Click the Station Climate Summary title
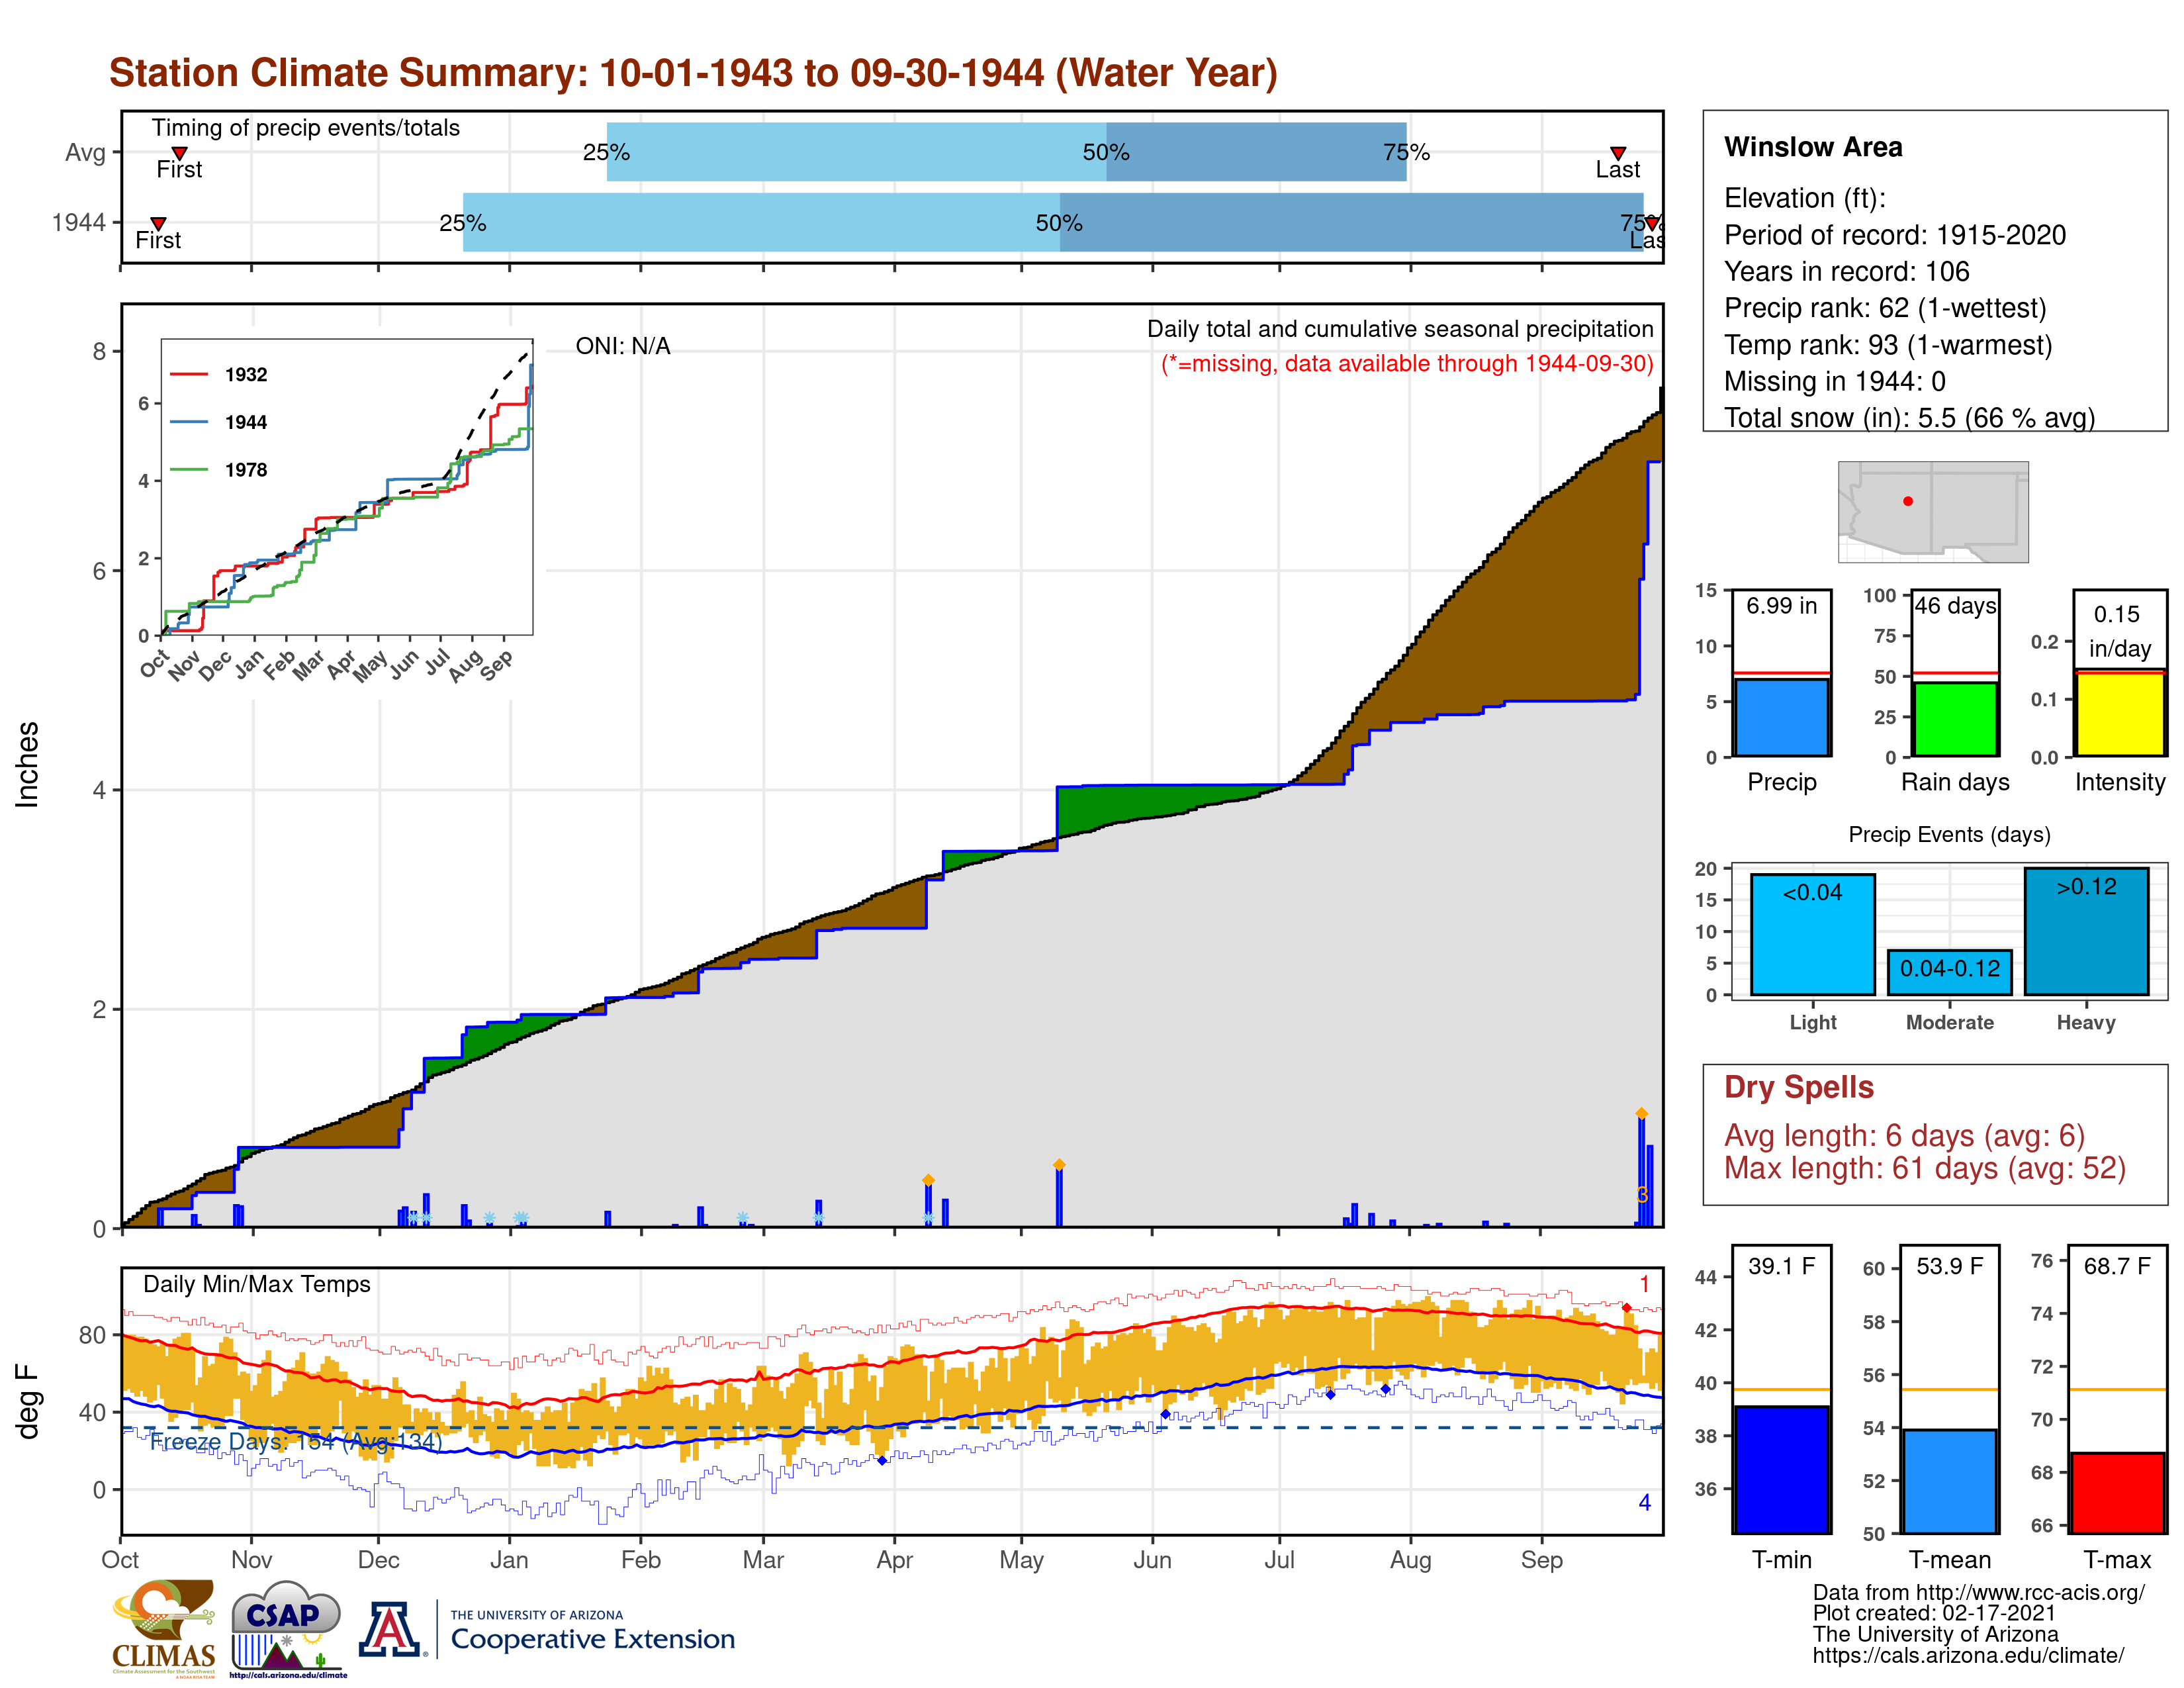This screenshot has width=2184, height=1688. coord(693,73)
